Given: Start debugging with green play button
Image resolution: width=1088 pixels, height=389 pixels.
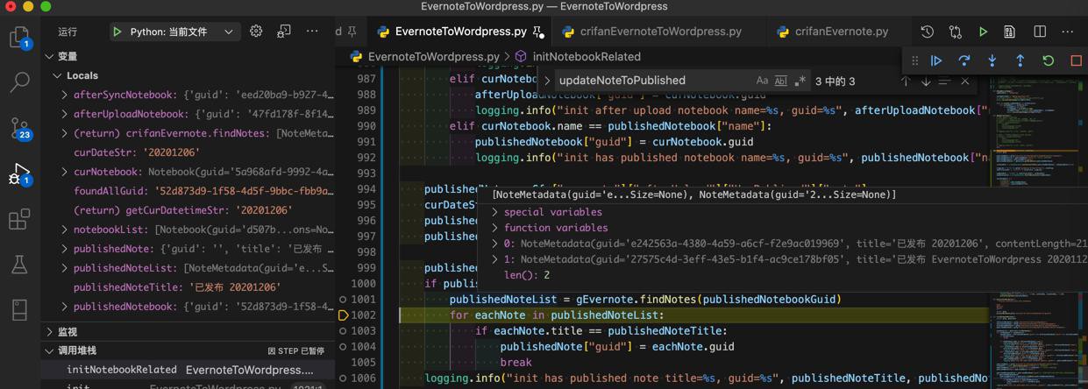Looking at the screenshot, I should tap(117, 32).
